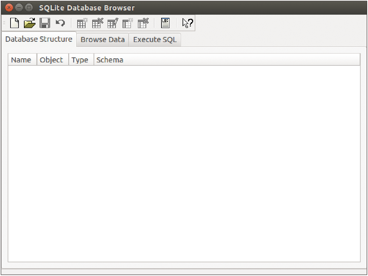Click the Schema column header
The width and height of the screenshot is (368, 276).
(227, 60)
